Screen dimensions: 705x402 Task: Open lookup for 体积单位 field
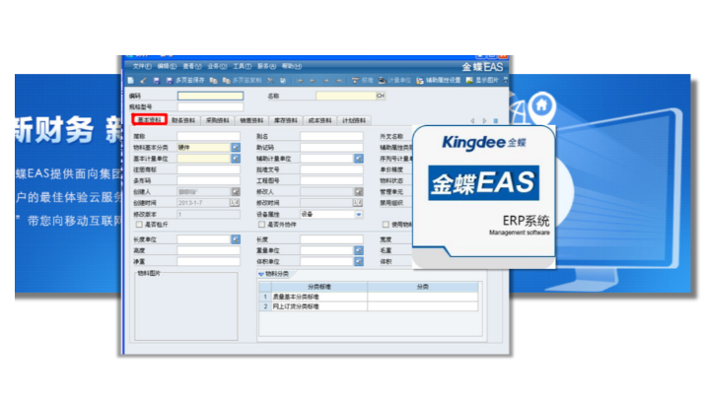click(358, 261)
